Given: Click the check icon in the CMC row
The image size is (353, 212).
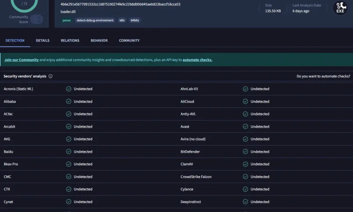Looking at the screenshot, I should tap(69, 177).
